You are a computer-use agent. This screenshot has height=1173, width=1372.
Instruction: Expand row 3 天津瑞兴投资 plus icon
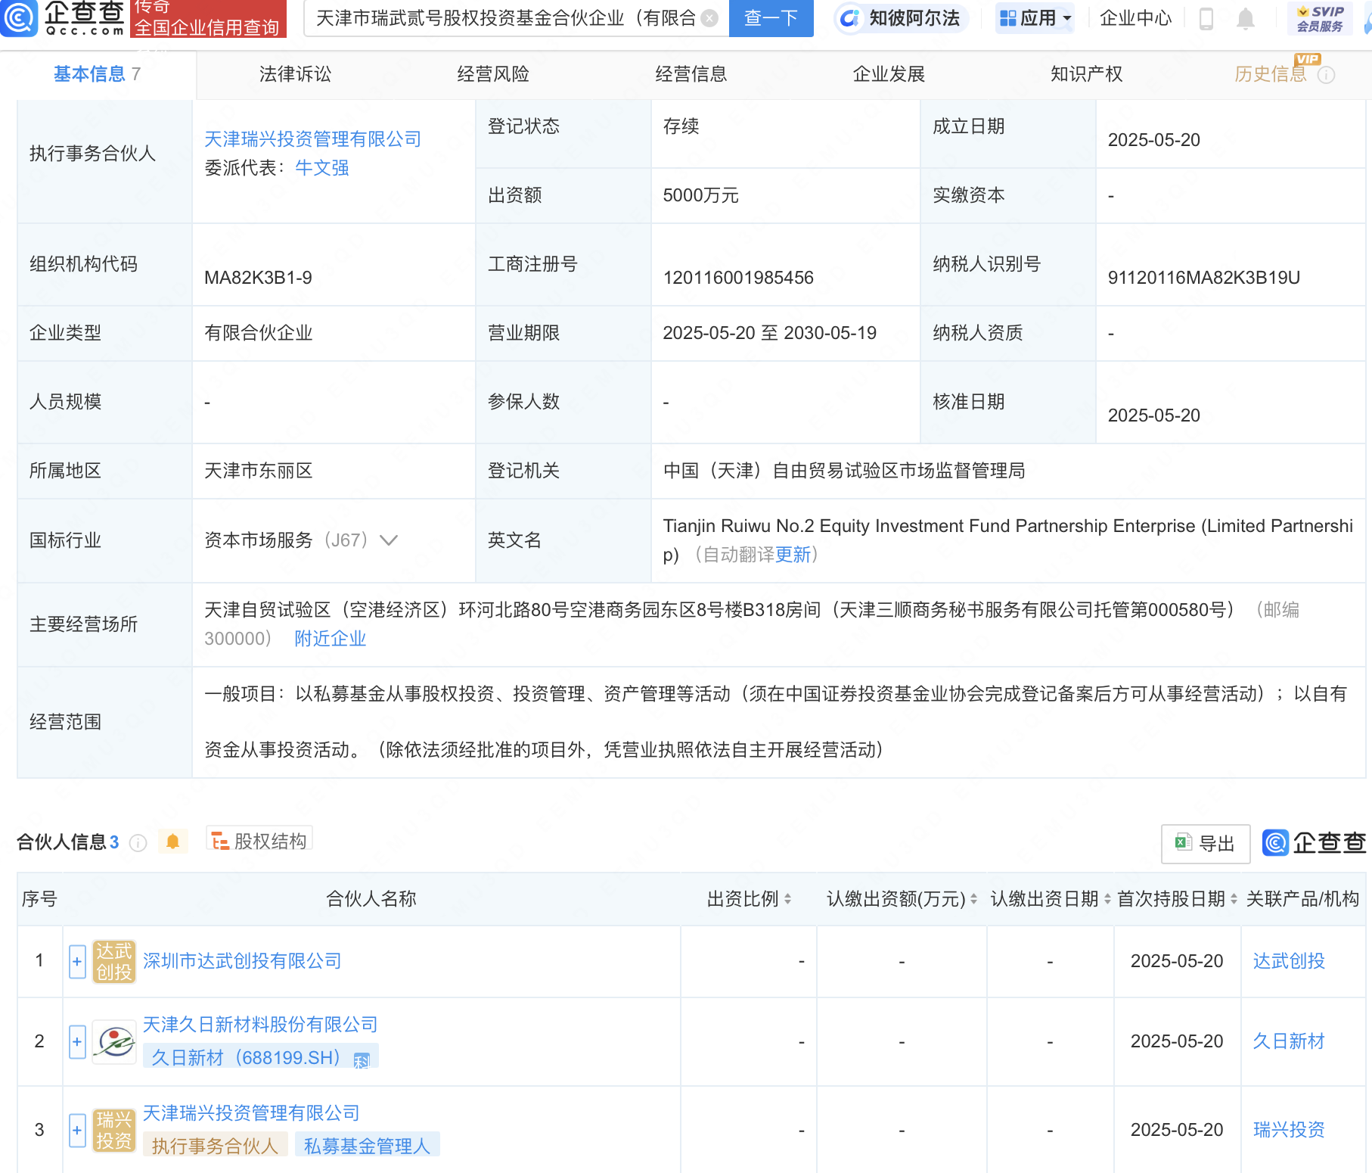click(77, 1131)
